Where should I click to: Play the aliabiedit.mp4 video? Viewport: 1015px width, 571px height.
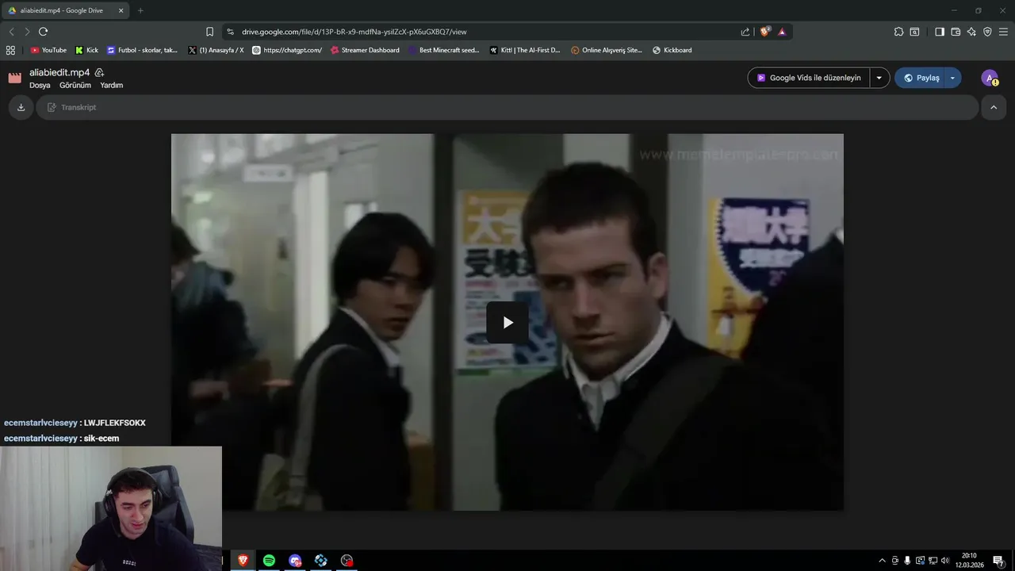507,322
